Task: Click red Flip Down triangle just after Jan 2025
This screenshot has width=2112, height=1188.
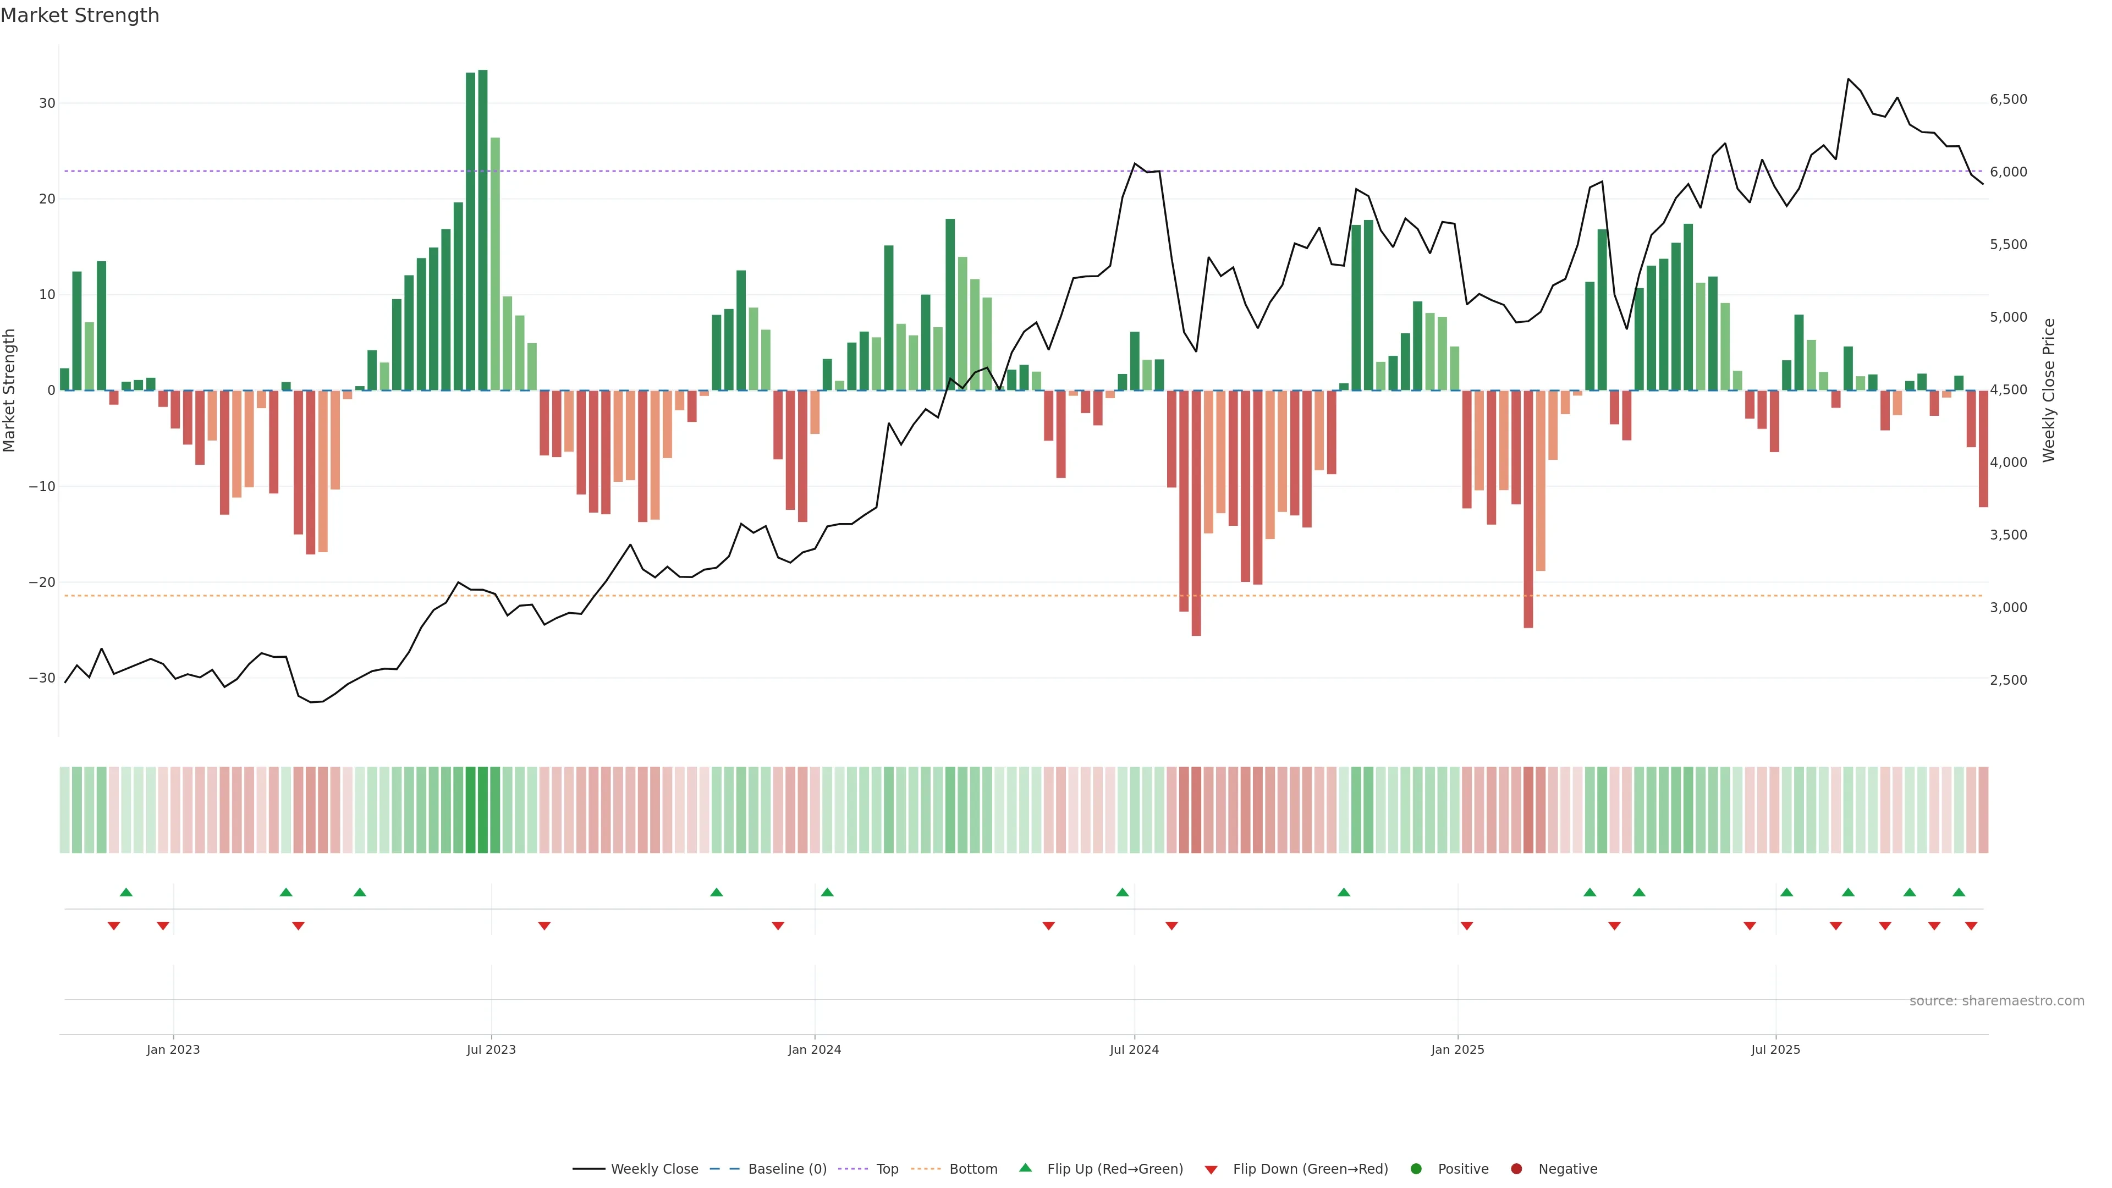Action: click(1467, 926)
